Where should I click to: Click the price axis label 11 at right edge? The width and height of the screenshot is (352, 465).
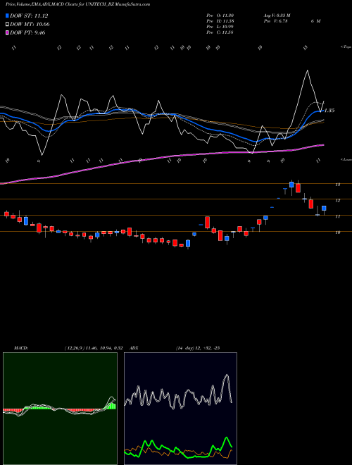point(337,216)
